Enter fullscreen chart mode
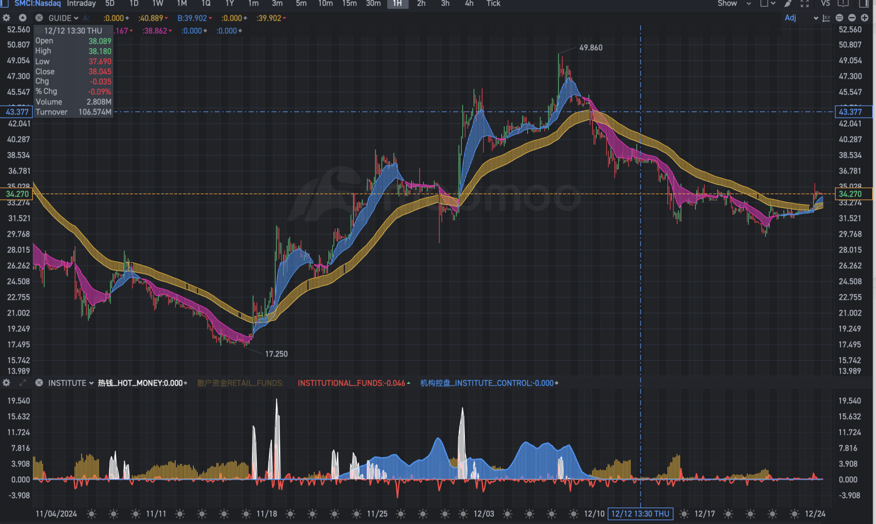876x524 pixels. pyautogui.click(x=805, y=3)
